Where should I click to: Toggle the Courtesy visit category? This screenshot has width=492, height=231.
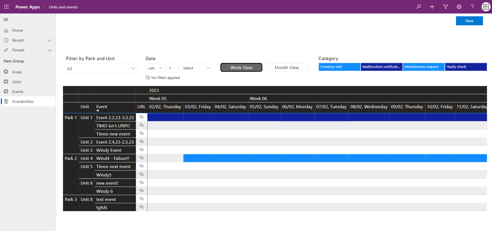click(339, 67)
